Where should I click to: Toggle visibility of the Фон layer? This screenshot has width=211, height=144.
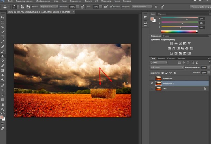point(152,89)
